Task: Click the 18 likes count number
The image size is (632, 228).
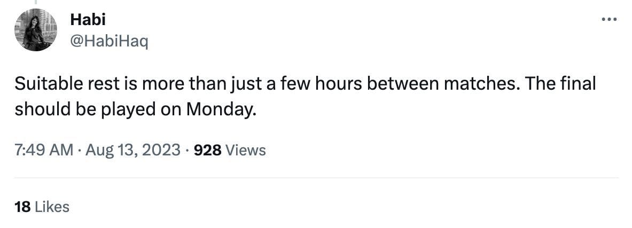Action: coord(22,207)
